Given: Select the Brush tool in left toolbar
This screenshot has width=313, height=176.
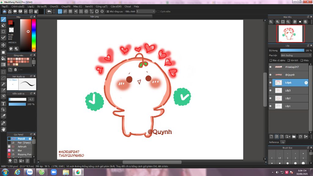Looking at the screenshot, I should point(3,19).
